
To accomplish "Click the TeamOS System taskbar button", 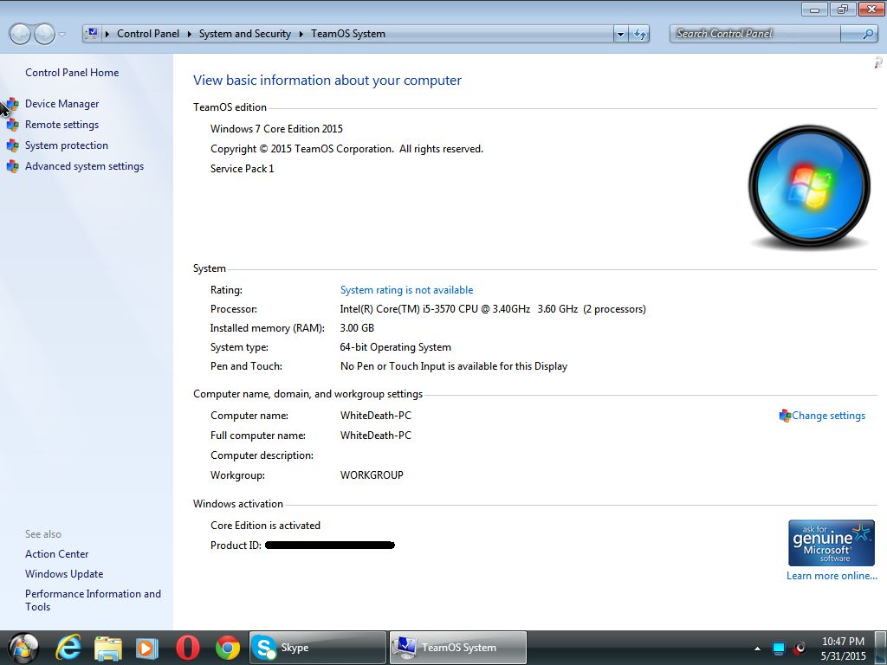I will [457, 648].
